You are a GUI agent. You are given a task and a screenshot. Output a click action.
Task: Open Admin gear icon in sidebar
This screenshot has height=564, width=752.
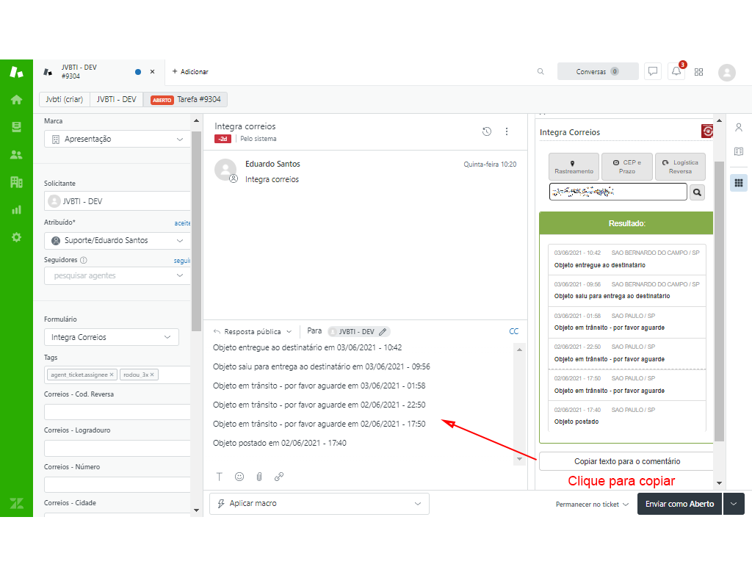pos(16,237)
